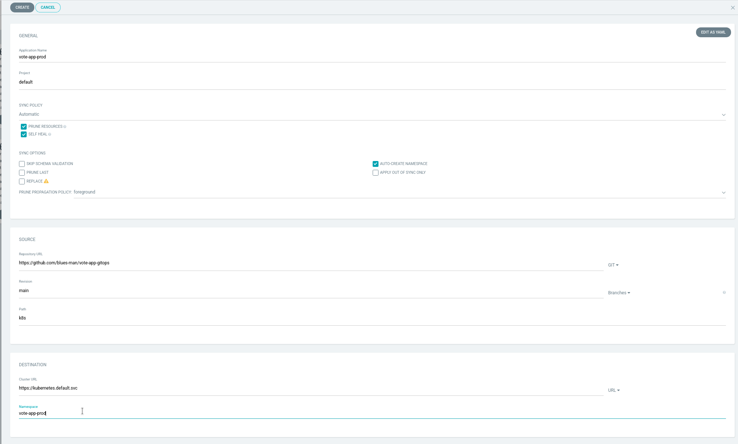Click the warning icon next to REPLACE
The image size is (738, 444).
(46, 181)
